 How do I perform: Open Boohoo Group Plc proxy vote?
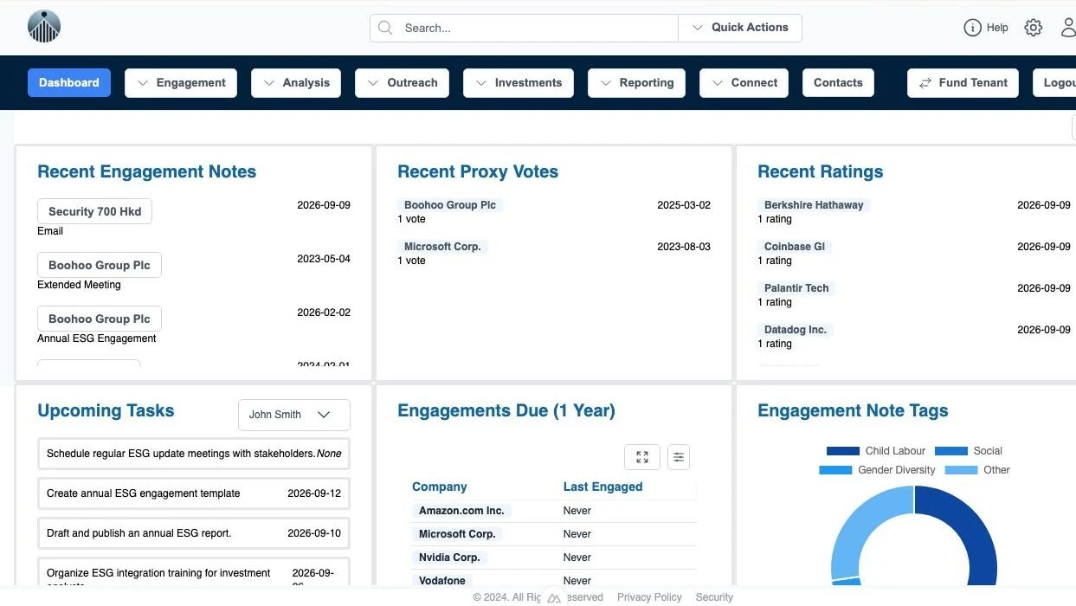[450, 205]
